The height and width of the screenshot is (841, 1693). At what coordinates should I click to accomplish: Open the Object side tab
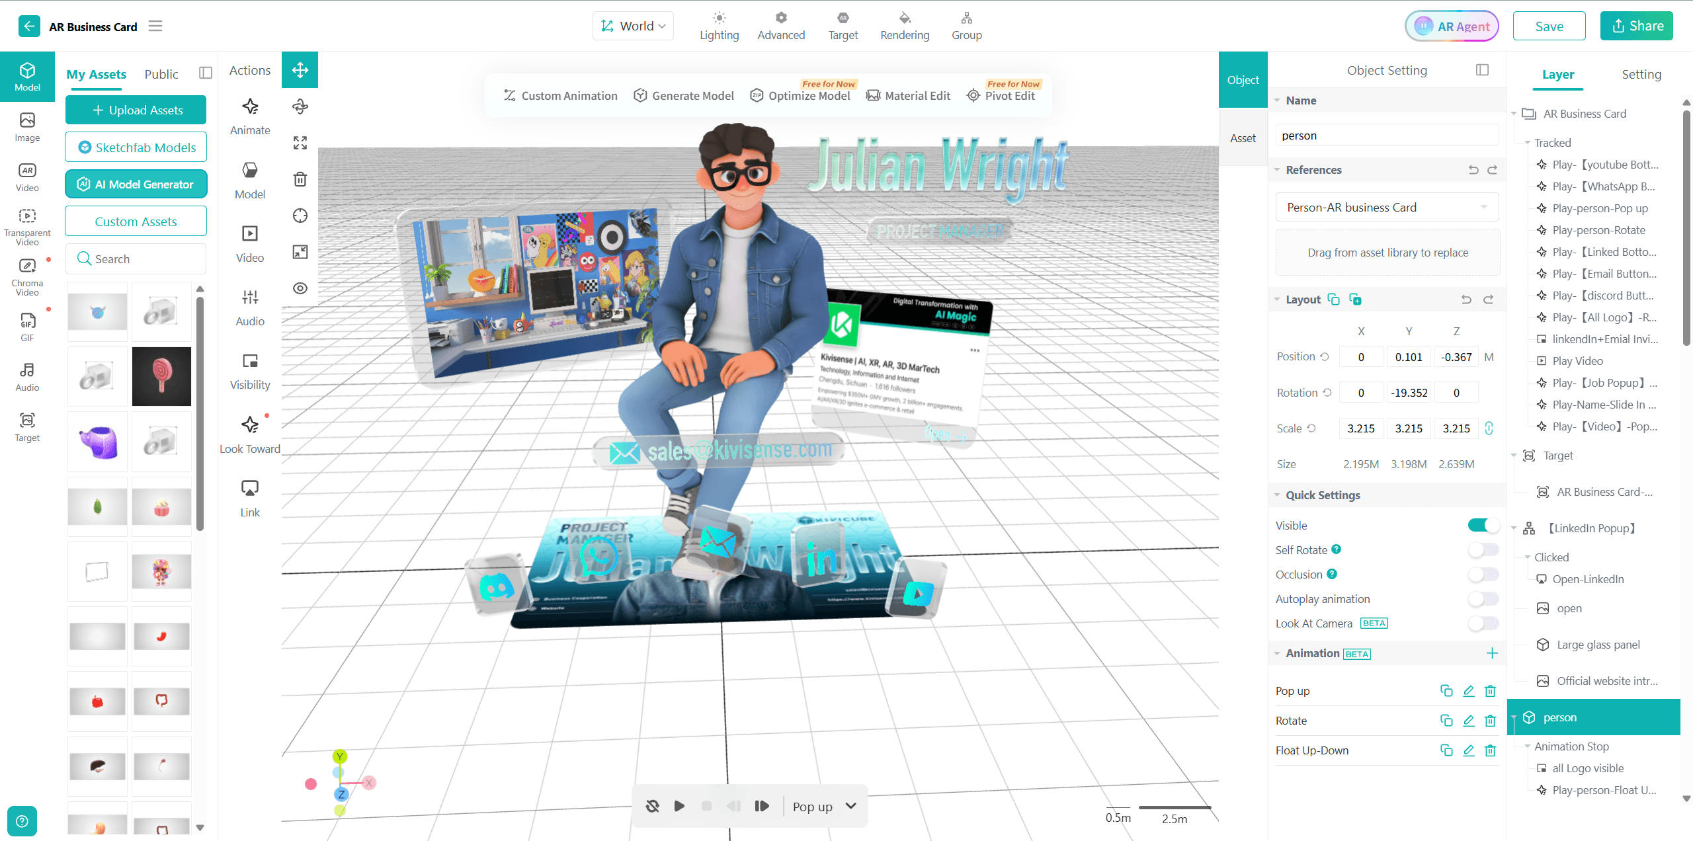[1243, 80]
